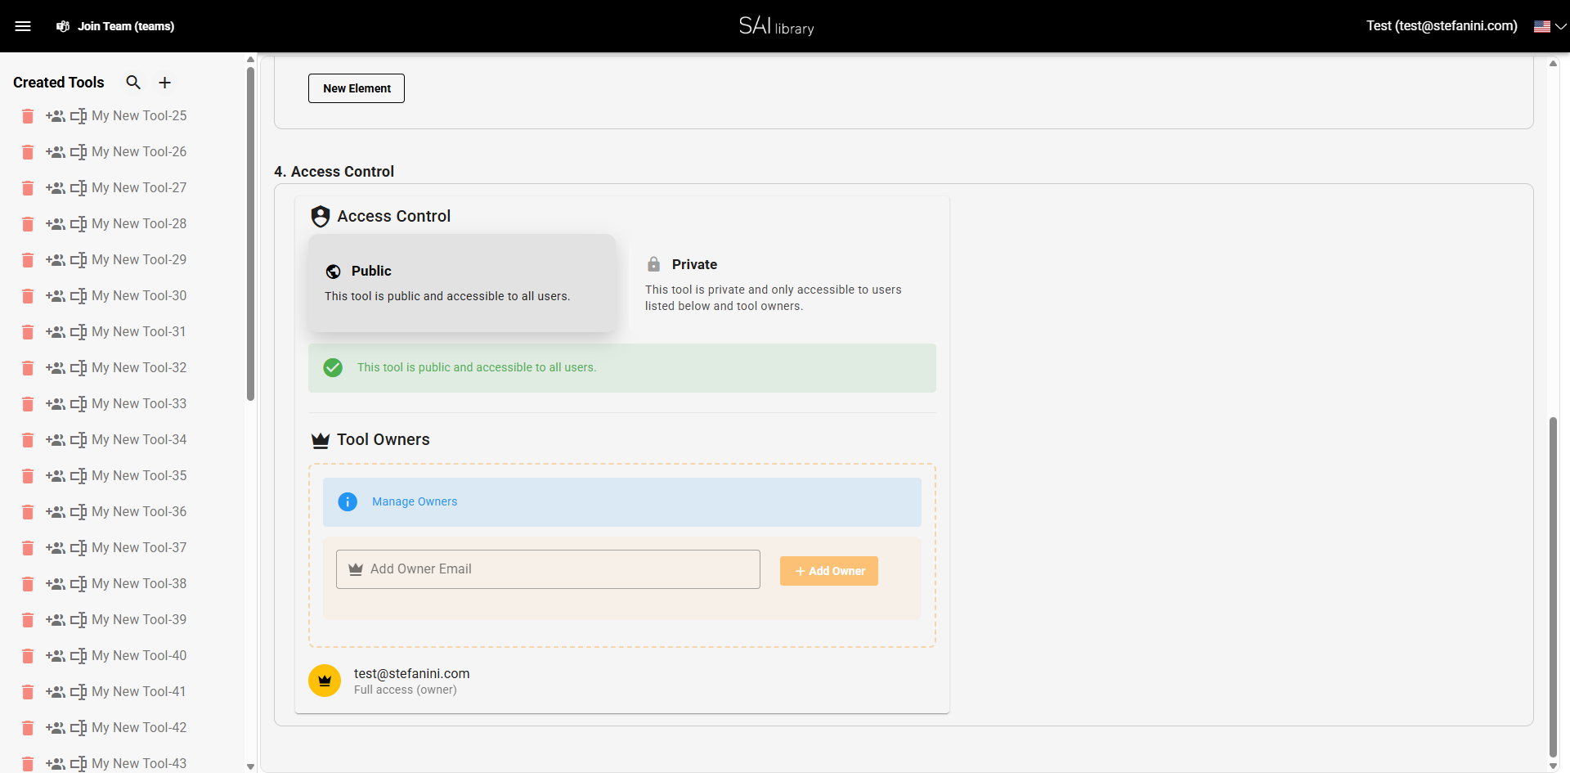Screen dimensions: 1570x773
Task: Open Join Team (teams) menu
Action: [x=125, y=26]
